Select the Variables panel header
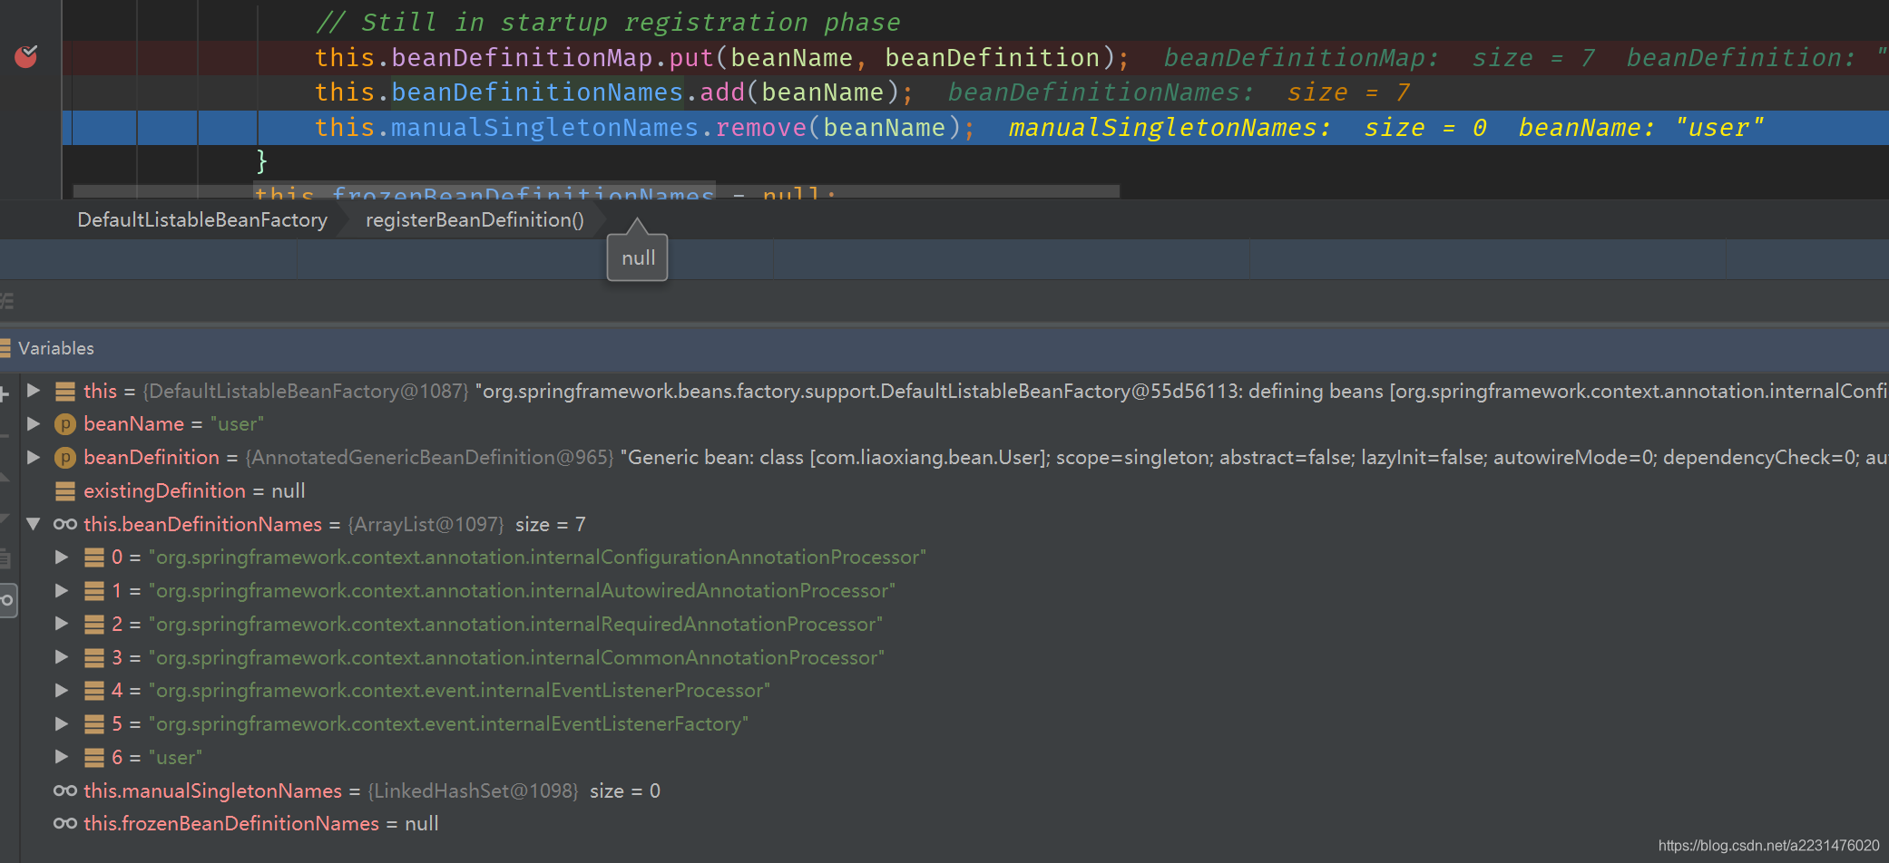1889x863 pixels. coord(944,348)
